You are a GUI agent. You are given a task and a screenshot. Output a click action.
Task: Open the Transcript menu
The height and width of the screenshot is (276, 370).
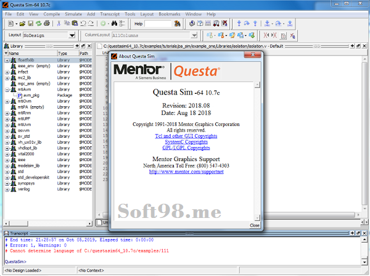pyautogui.click(x=110, y=14)
